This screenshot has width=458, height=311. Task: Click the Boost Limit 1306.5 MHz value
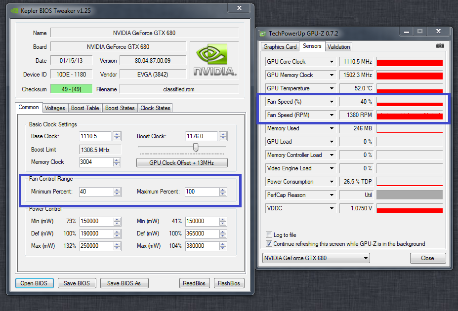tap(100, 150)
